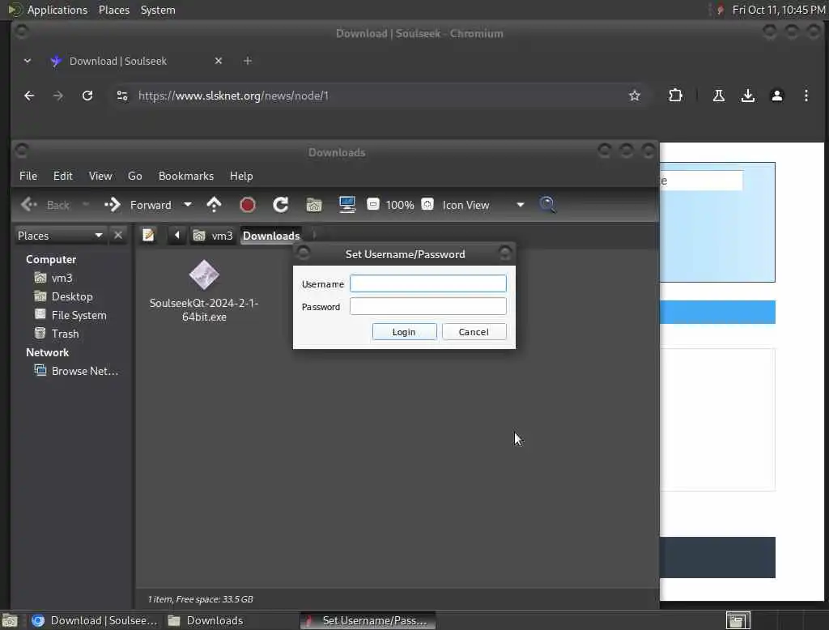Open the Edit menu in file manager
829x630 pixels.
point(63,176)
